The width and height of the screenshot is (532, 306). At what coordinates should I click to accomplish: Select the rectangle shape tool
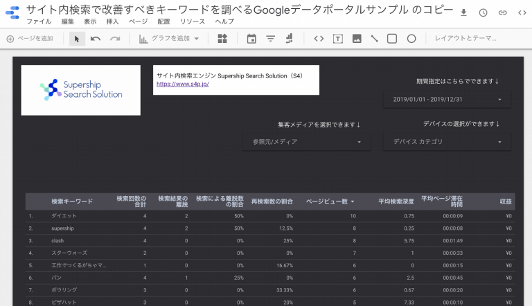tap(392, 39)
